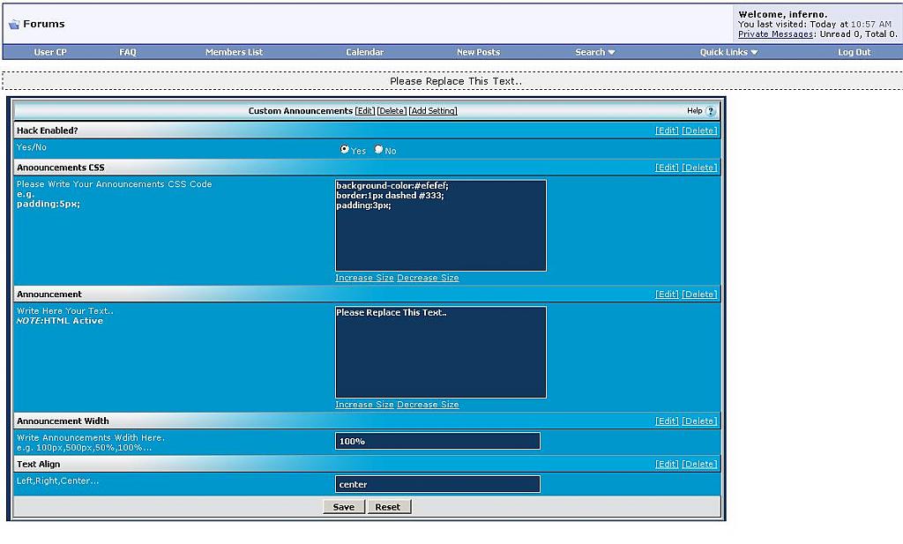Select the Yes radio button
This screenshot has width=903, height=544.
point(345,150)
